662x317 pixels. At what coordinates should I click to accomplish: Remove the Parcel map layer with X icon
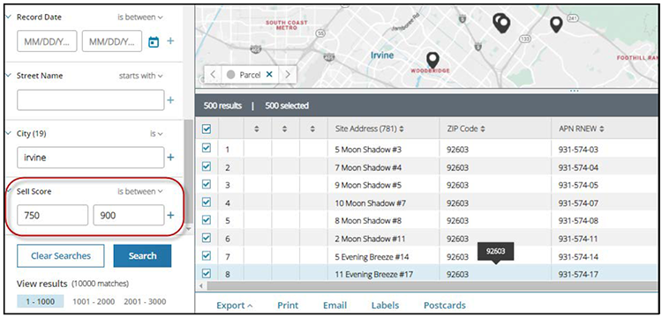269,75
